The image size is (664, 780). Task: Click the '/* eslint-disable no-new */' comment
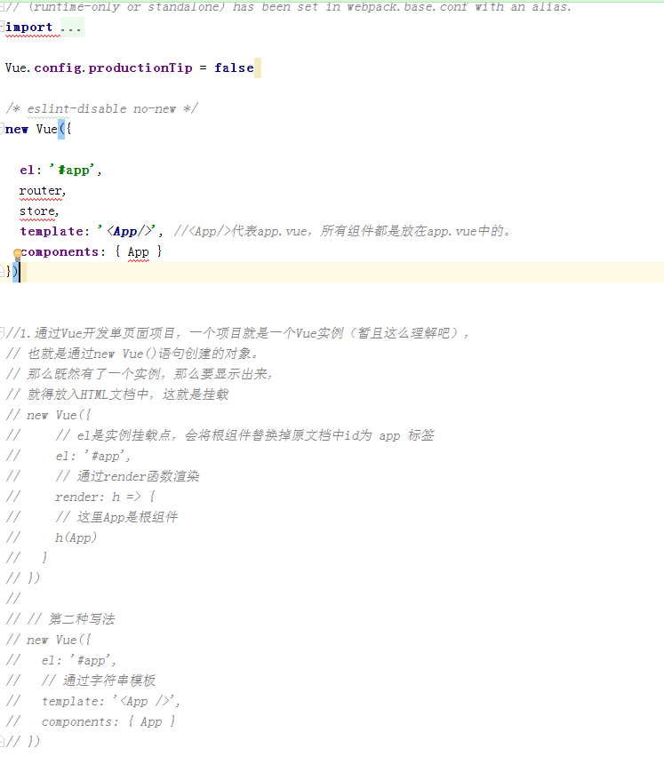101,108
